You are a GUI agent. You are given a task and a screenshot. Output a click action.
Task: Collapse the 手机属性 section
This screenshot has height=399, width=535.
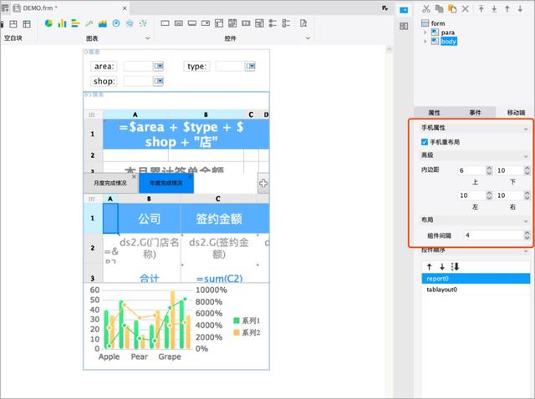(526, 129)
